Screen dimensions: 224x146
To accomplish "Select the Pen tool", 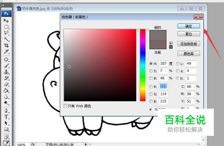I will pos(6,111).
